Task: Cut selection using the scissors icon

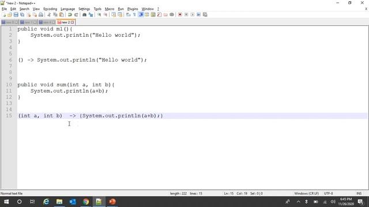Action: tap(49, 15)
